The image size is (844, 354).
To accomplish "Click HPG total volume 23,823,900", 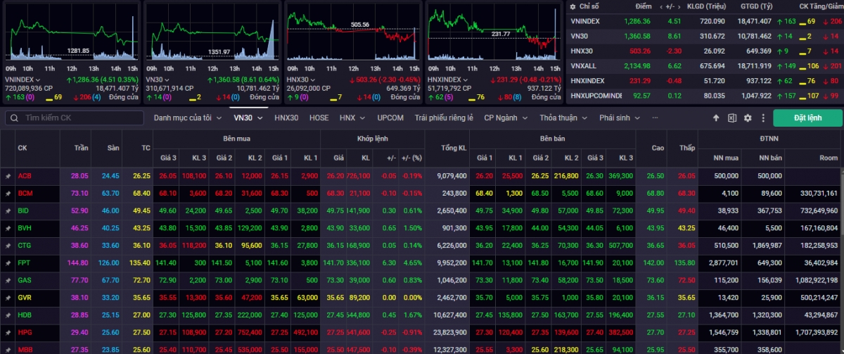I will [x=451, y=332].
